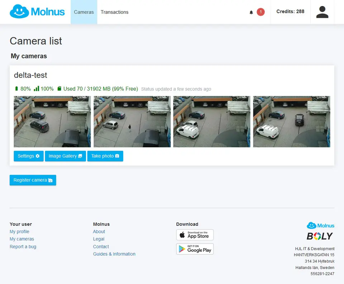The height and width of the screenshot is (284, 344).
Task: Click the battery level 80% indicator
Action: pyautogui.click(x=23, y=89)
